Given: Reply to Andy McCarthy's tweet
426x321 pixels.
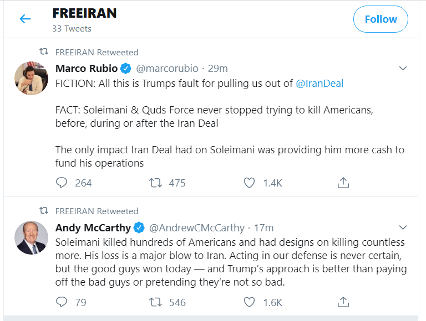Looking at the screenshot, I should pos(62,302).
